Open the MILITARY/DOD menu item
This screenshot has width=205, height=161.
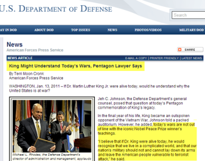[x=192, y=30]
